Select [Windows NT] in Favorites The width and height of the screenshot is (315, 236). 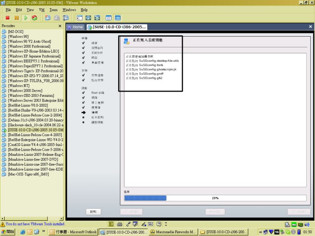(x=19, y=86)
